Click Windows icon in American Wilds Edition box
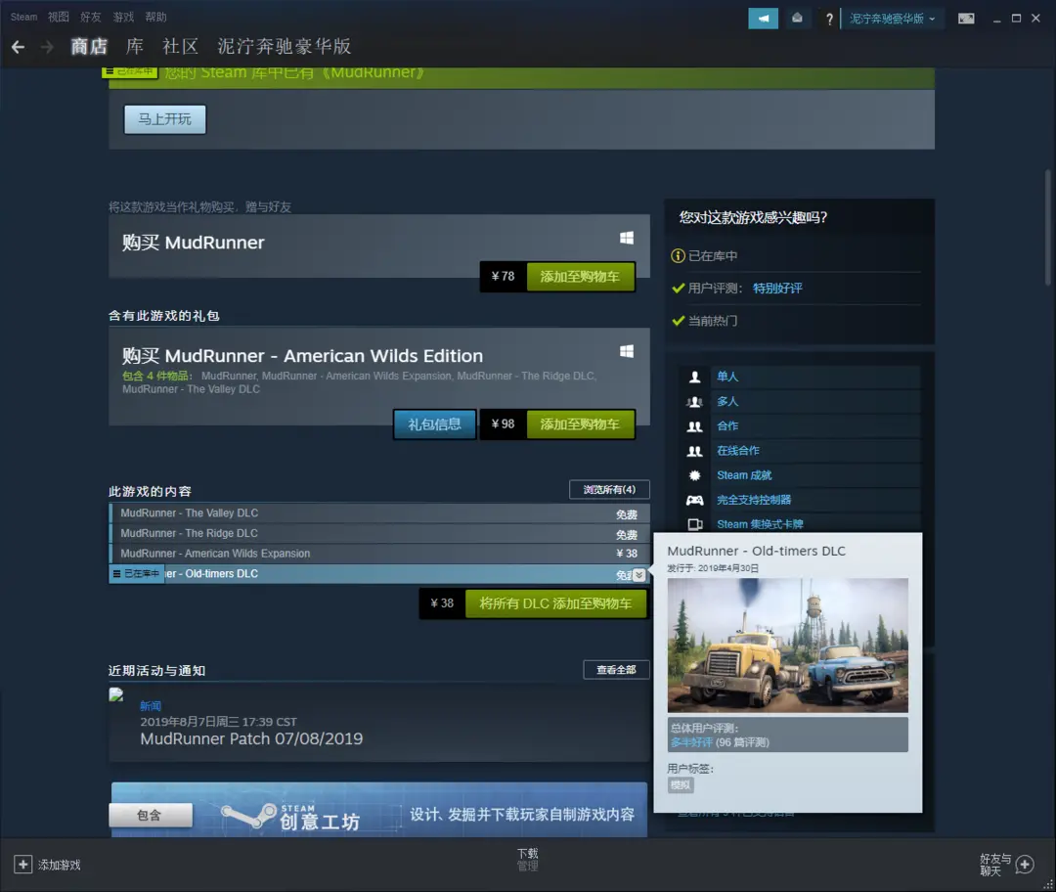The height and width of the screenshot is (892, 1056). (627, 351)
